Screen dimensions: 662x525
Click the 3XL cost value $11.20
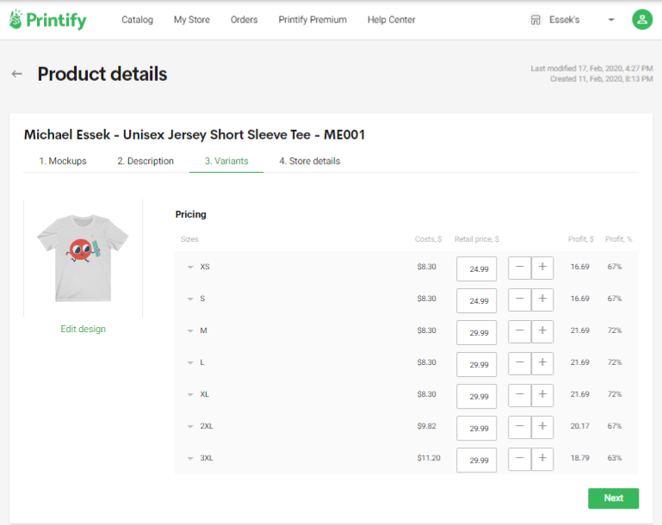coord(429,458)
